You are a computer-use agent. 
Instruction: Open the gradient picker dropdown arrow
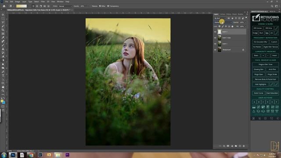tap(28, 6)
